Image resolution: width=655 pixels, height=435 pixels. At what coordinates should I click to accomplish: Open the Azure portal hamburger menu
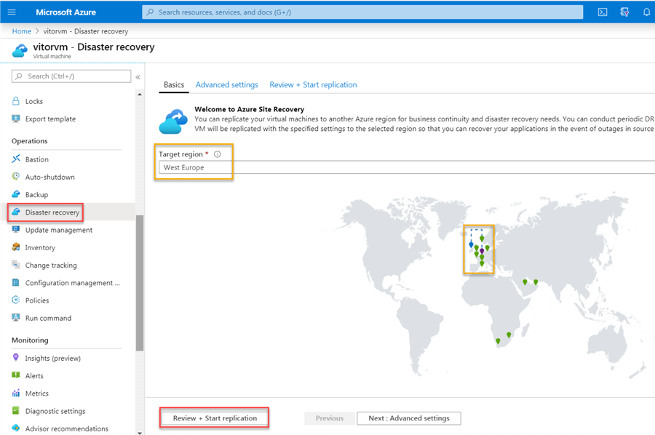pyautogui.click(x=11, y=12)
